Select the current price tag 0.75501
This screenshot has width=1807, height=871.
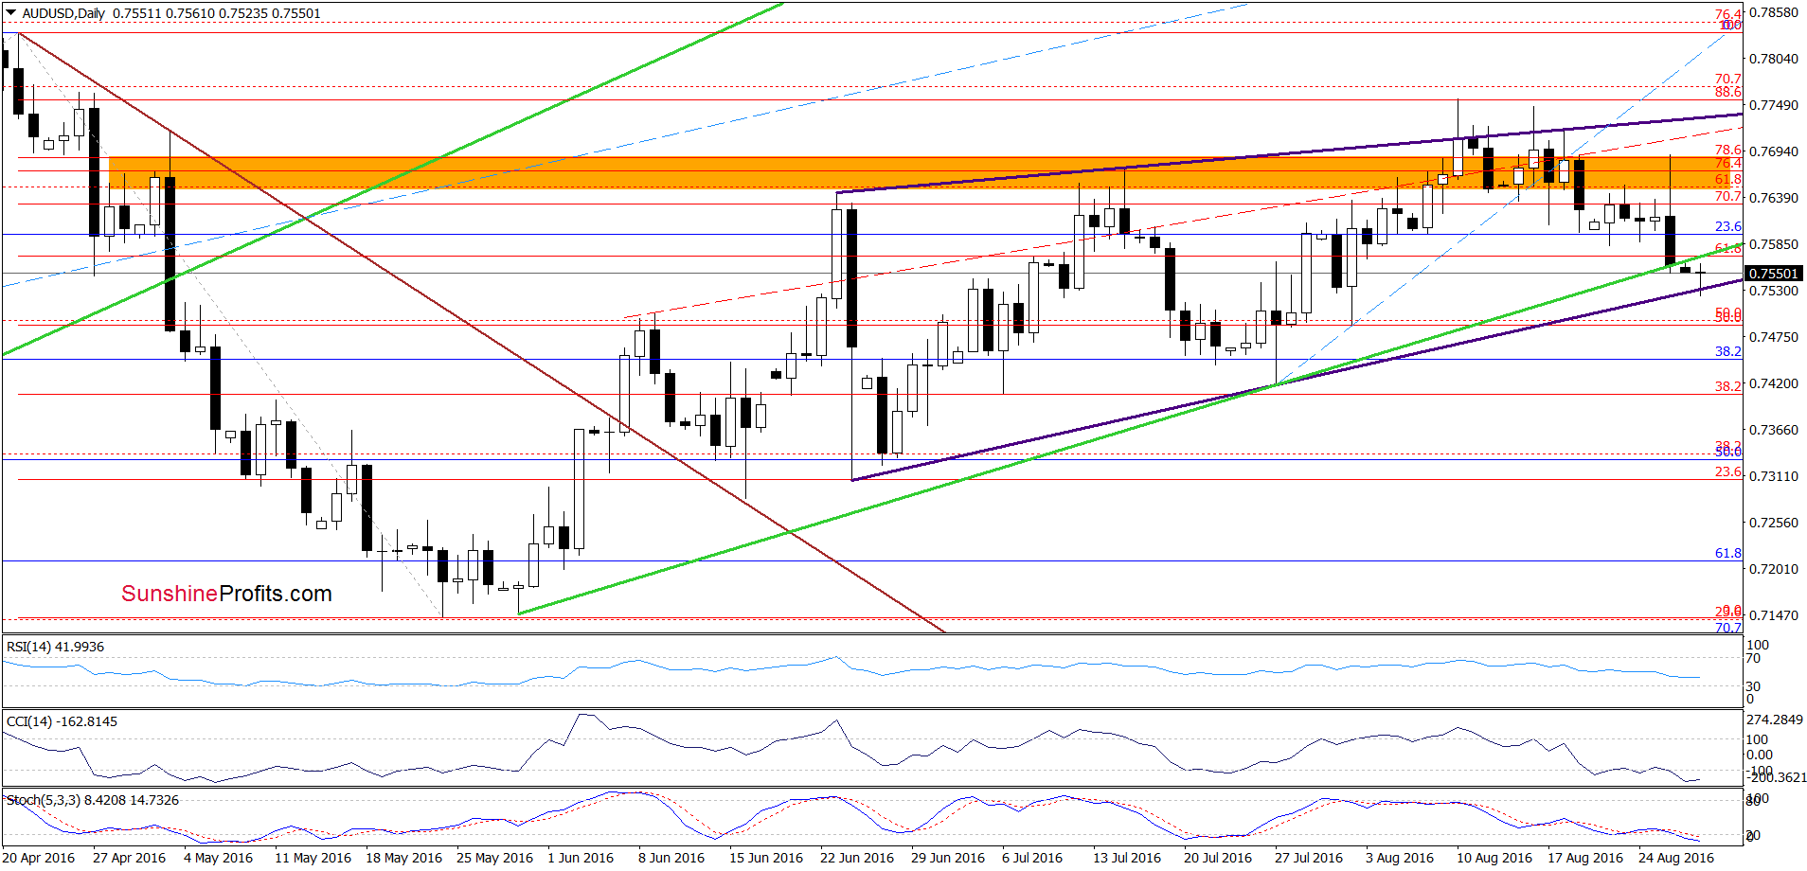[x=1773, y=274]
